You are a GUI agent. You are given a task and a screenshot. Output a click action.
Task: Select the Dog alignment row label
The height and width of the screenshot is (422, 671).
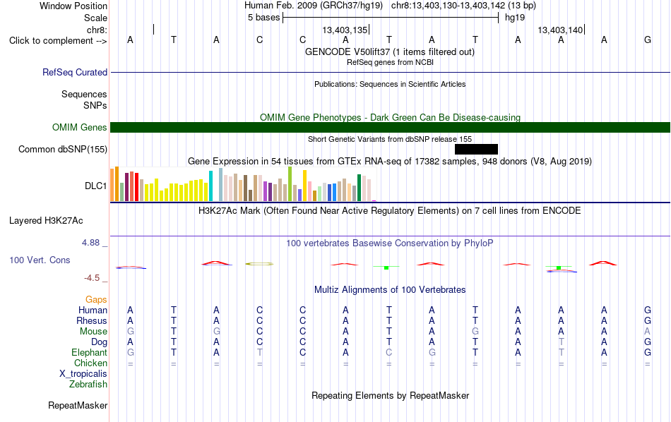pos(99,342)
